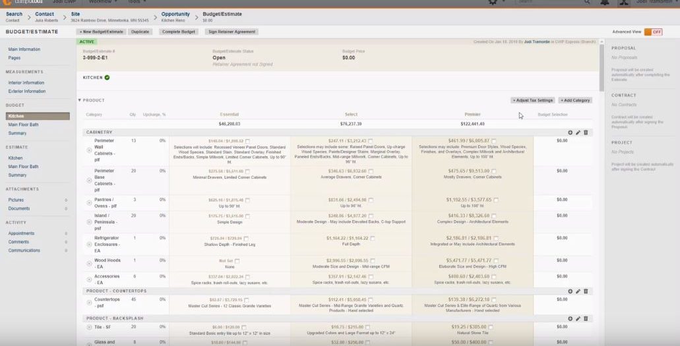Collapse the Product section triangle
Viewport: 680px width, 346px height.
click(80, 100)
